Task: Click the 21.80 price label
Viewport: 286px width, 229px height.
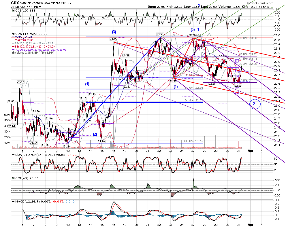Action: coord(36,111)
